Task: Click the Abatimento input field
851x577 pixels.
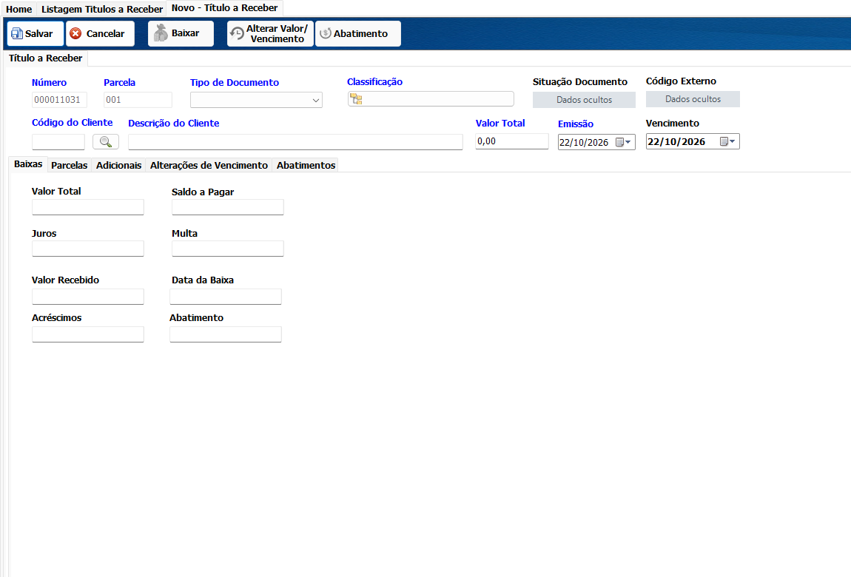Action: point(226,334)
